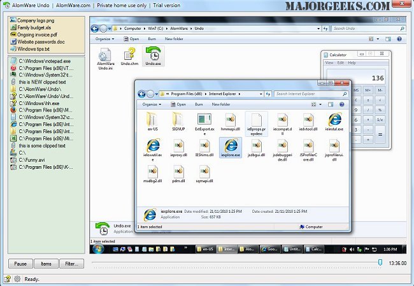
Task: Open the SIGNUP folder icon
Action: (x=178, y=122)
